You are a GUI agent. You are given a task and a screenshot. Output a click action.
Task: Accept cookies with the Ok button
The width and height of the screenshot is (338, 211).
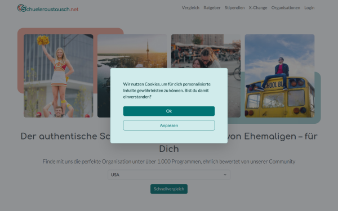click(169, 111)
